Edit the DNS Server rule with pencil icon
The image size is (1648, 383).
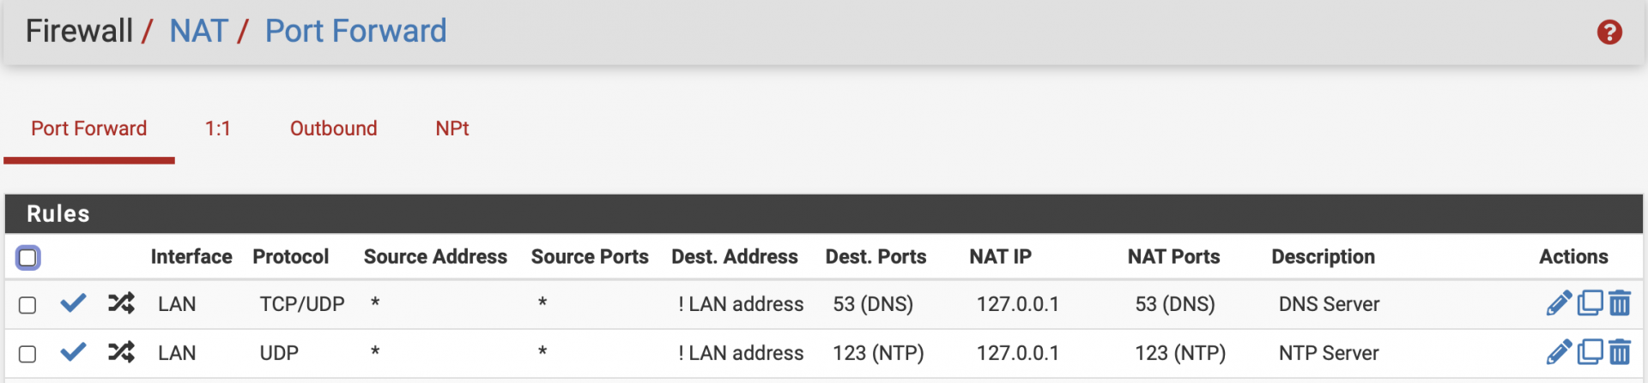click(x=1559, y=303)
